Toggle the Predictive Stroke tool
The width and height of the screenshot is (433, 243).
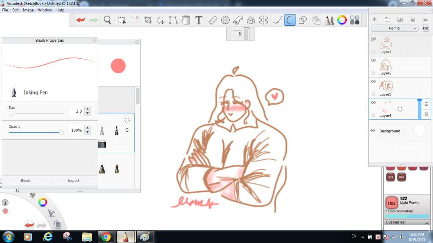(290, 20)
